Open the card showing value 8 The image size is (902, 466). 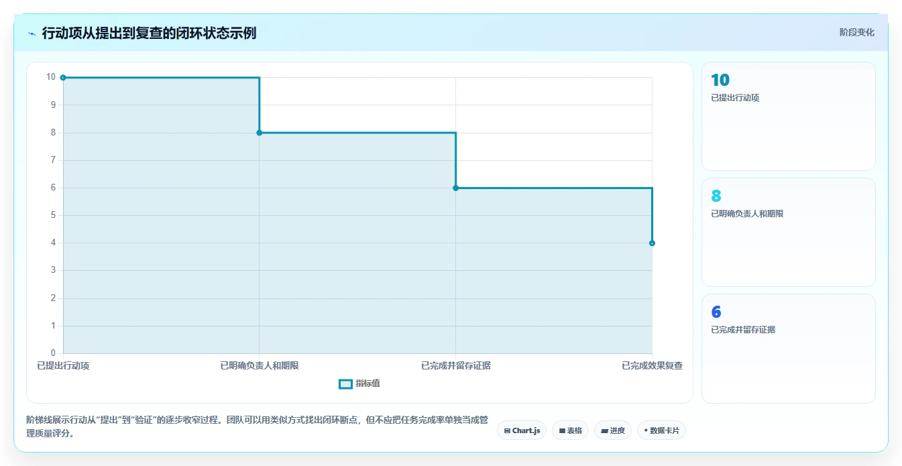click(x=789, y=232)
